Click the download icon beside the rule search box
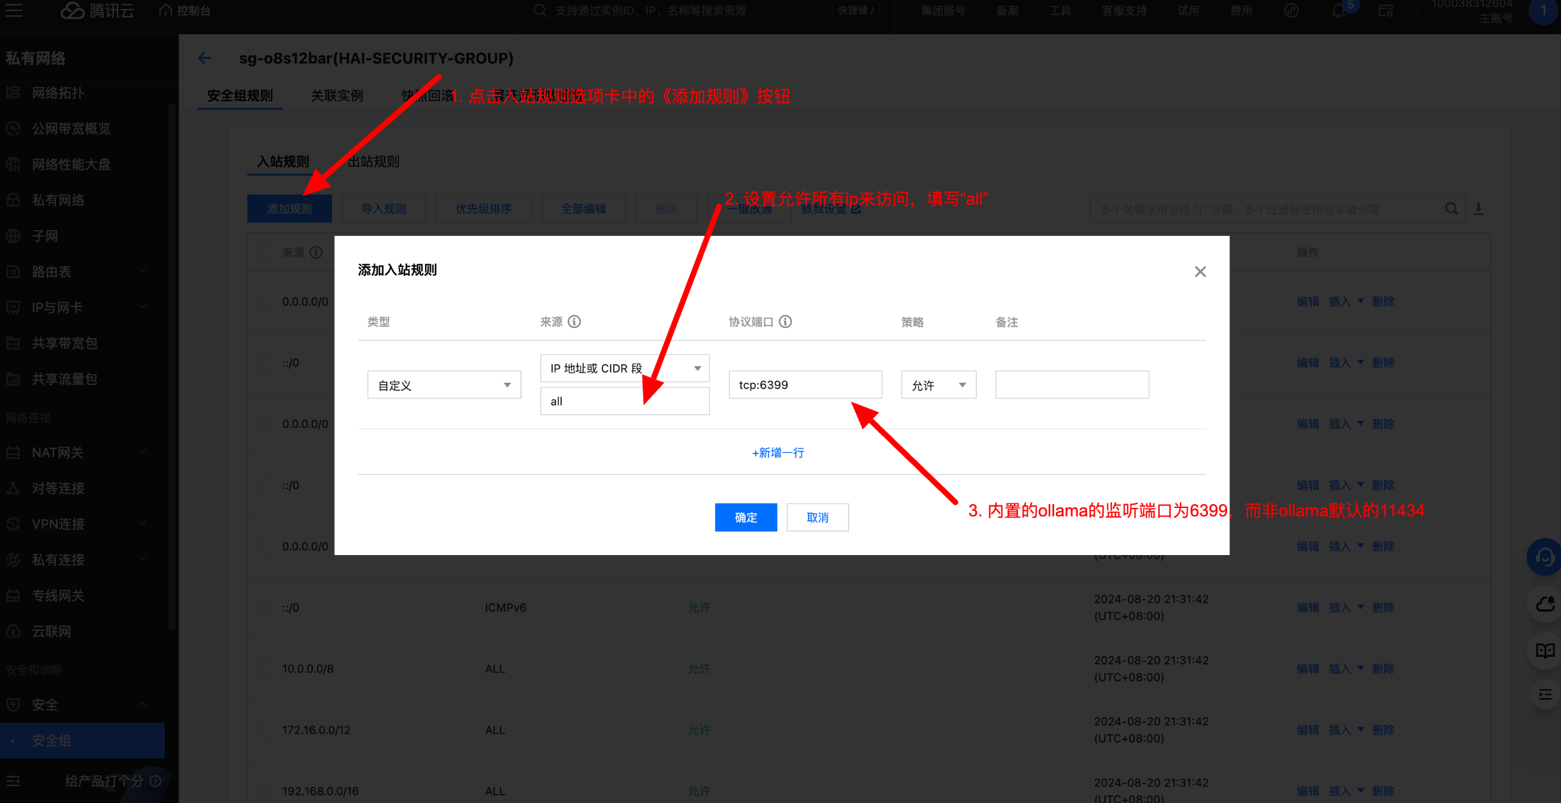This screenshot has height=803, width=1561. (1478, 209)
